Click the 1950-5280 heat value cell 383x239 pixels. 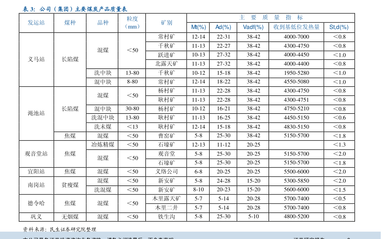[296, 73]
